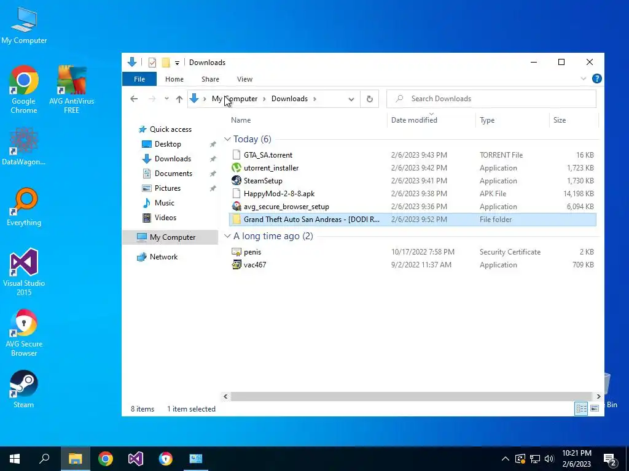Screen dimensions: 629x471
Task: Open the Action Center notifications icon
Action: 610,459
